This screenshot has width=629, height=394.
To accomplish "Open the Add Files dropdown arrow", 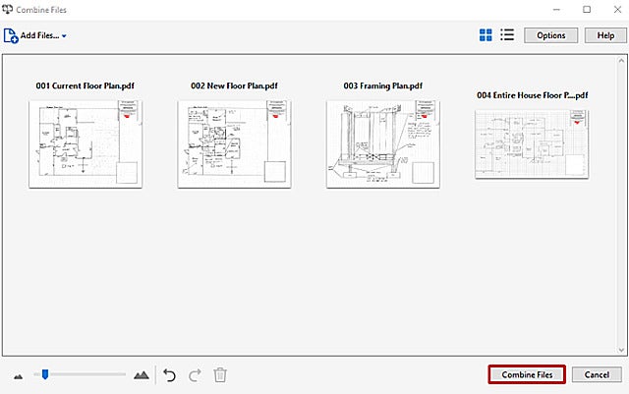I will (64, 36).
